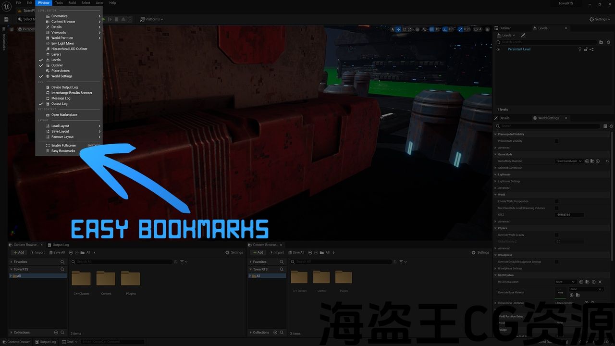
Task: Toggle the grid snapping icon in viewport
Action: click(431, 29)
